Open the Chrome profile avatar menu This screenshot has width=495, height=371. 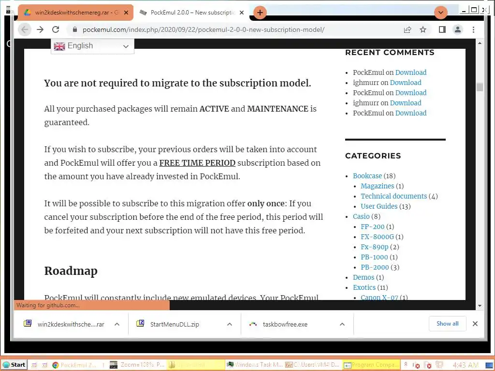(x=457, y=29)
